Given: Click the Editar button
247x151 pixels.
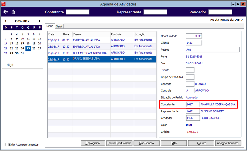Looking at the screenshot, I should (x=174, y=143).
